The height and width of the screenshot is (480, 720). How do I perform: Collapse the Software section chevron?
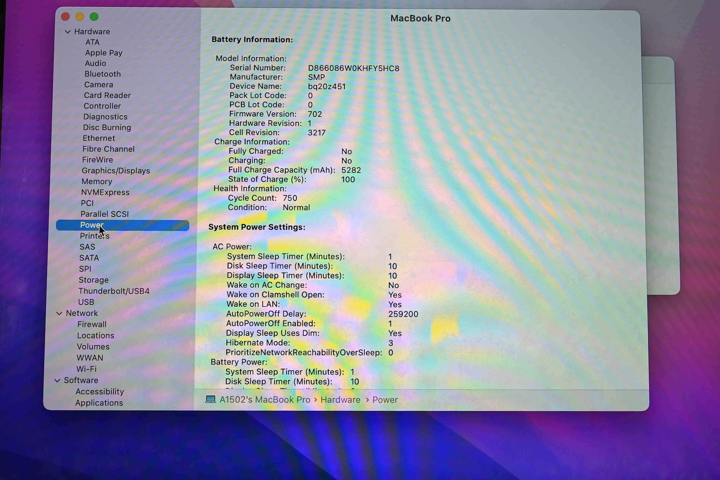(x=57, y=380)
